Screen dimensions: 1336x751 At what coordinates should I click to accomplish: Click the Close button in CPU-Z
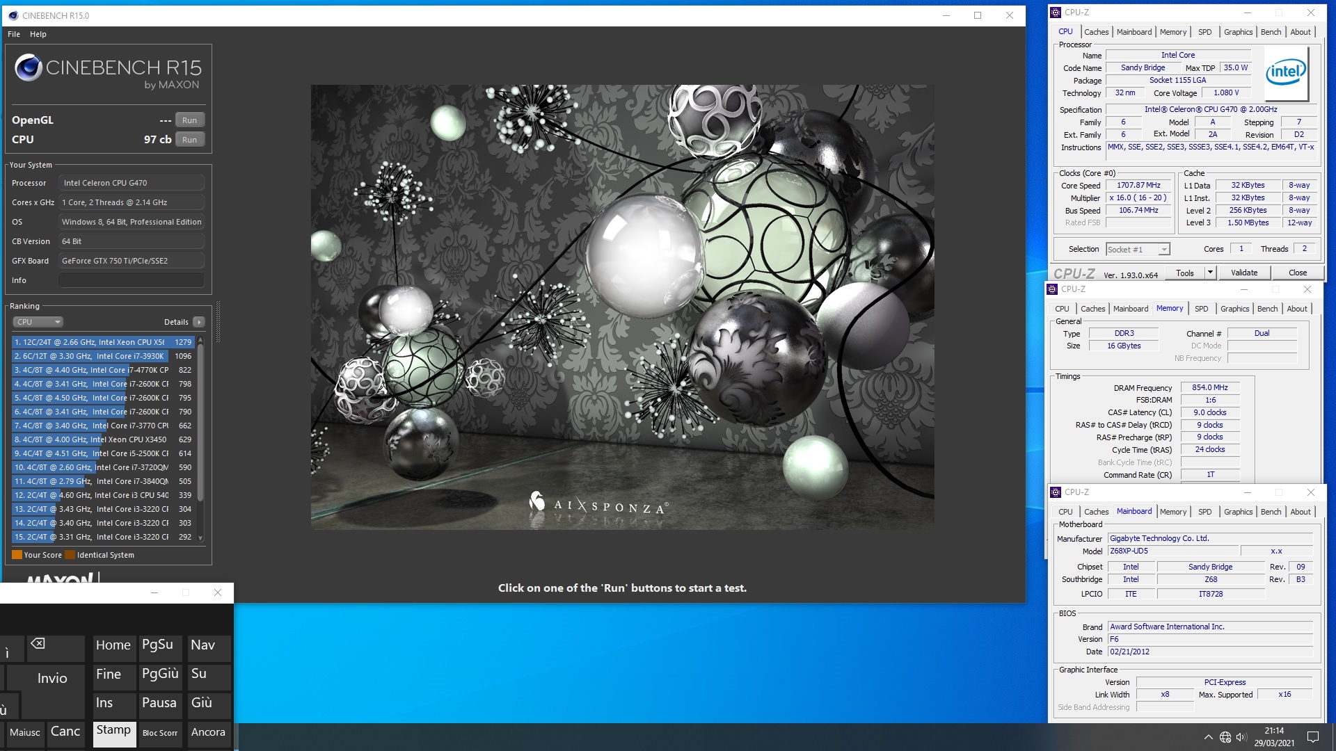pos(1297,273)
